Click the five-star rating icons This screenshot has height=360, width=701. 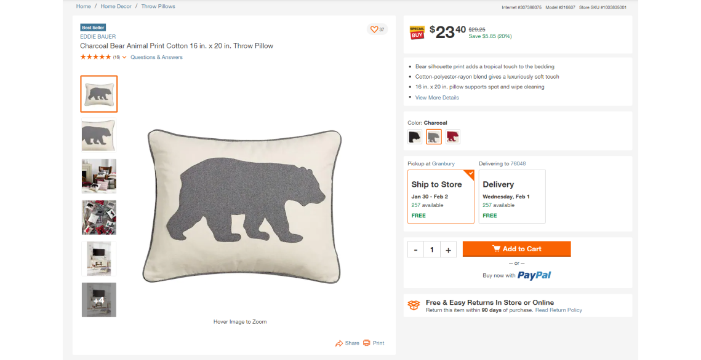[x=95, y=57]
